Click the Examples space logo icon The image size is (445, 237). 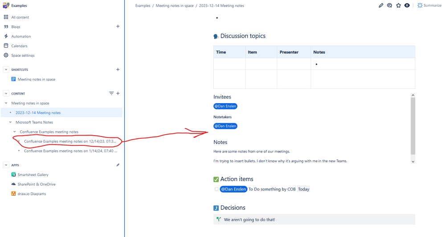click(6, 5)
